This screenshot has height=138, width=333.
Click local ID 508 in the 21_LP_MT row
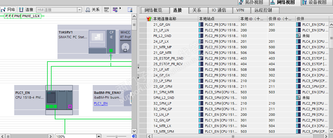point(244,70)
